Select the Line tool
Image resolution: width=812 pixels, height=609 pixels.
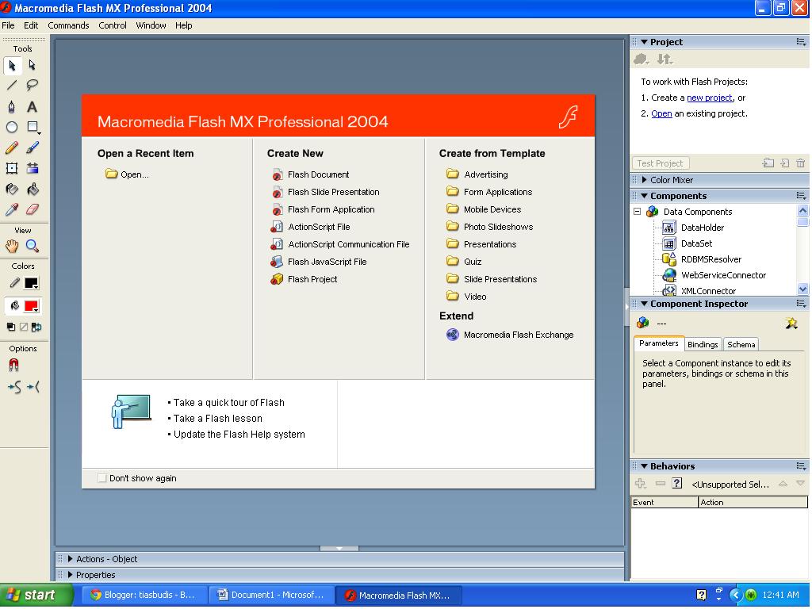[12, 85]
